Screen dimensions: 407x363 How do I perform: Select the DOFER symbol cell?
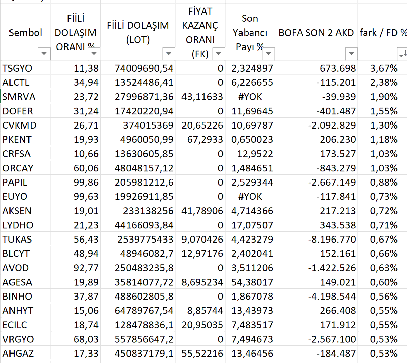pyautogui.click(x=26, y=111)
